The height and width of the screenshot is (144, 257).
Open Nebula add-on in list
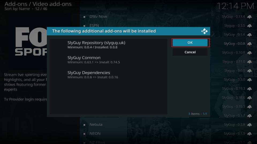(x=96, y=125)
